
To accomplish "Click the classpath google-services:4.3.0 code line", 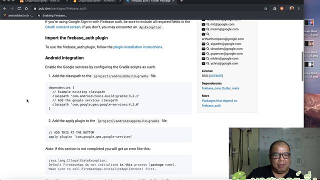I will click(96, 104).
